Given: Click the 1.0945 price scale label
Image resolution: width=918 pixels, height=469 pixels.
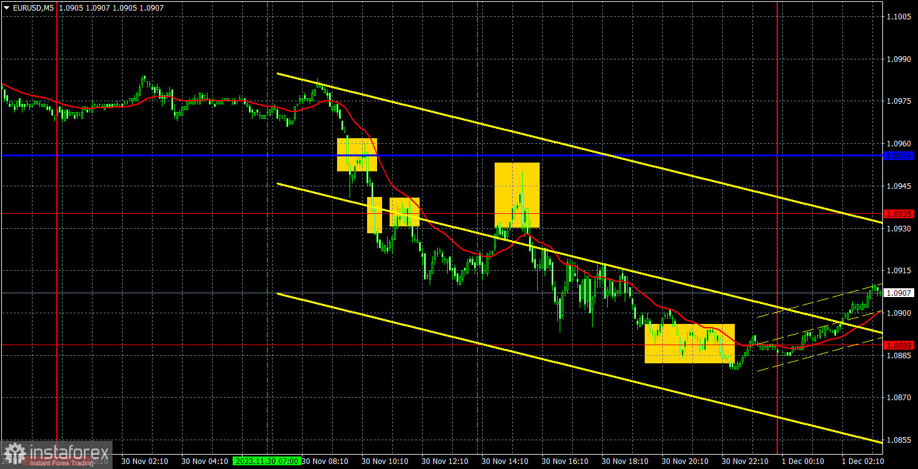Looking at the screenshot, I should 899,186.
